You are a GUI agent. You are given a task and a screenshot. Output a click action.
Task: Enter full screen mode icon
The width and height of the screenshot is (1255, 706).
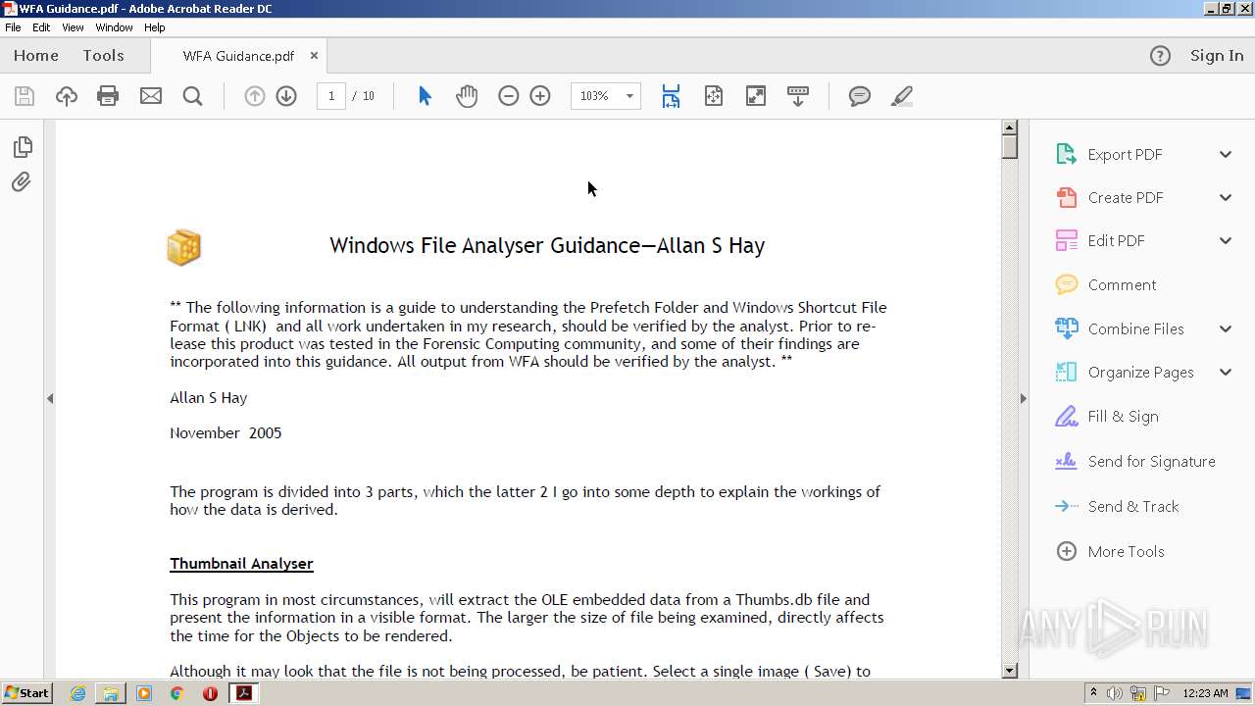pyautogui.click(x=756, y=96)
